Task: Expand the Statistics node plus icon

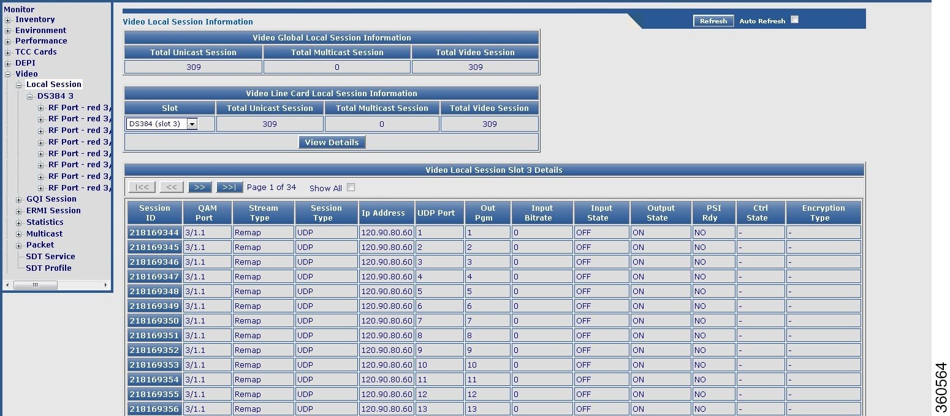Action: (x=19, y=222)
